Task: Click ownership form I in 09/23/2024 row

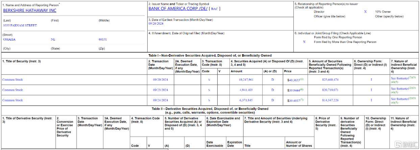Action: [371, 90]
